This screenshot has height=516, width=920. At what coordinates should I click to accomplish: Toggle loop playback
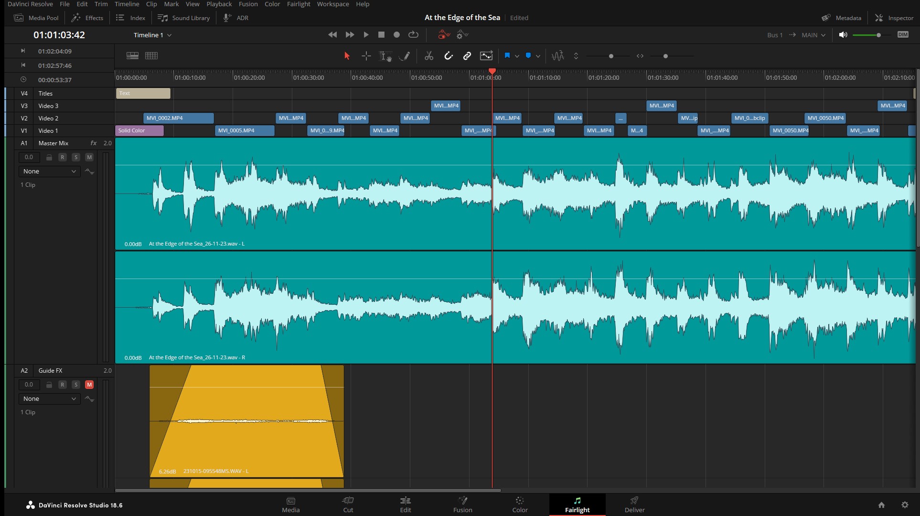tap(413, 35)
